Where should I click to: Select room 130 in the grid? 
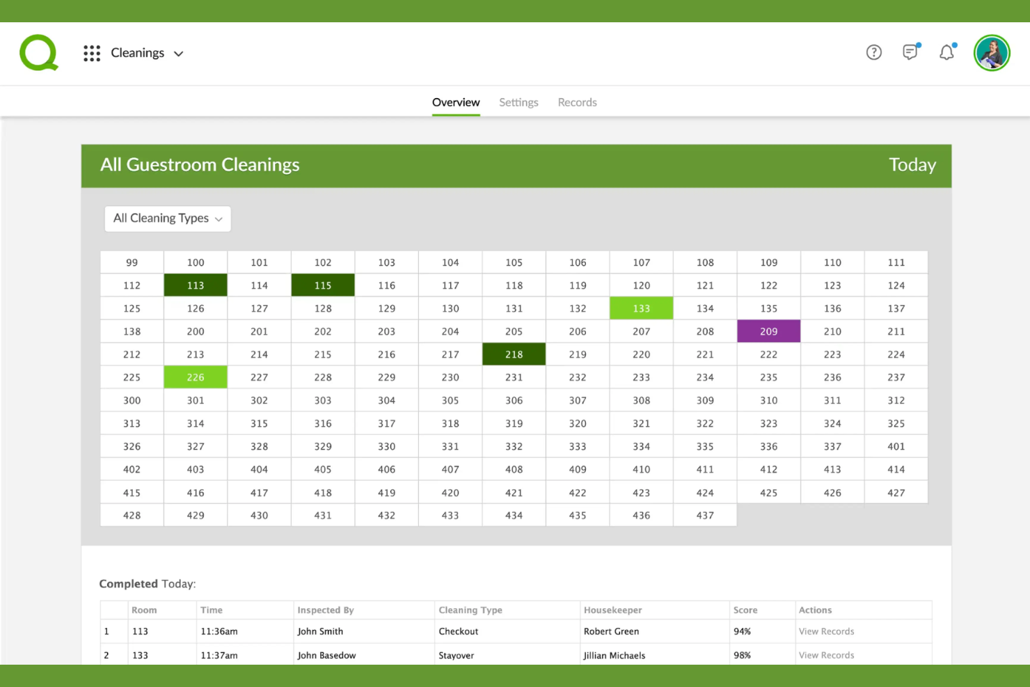point(450,308)
